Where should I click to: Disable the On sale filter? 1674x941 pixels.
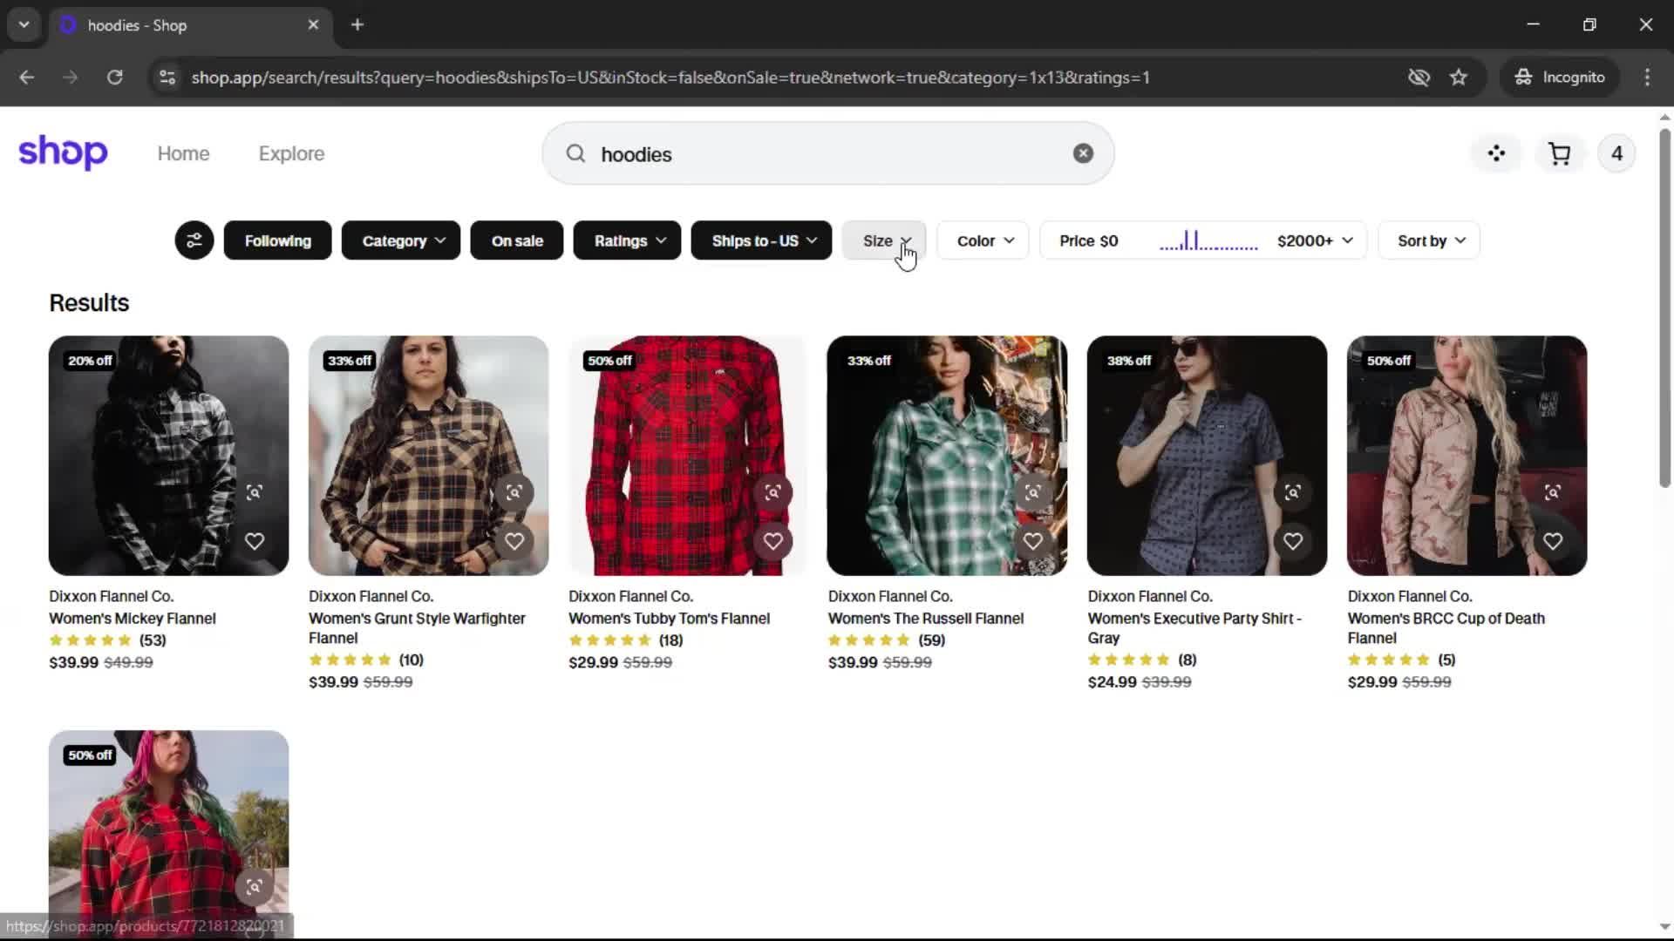(x=516, y=241)
